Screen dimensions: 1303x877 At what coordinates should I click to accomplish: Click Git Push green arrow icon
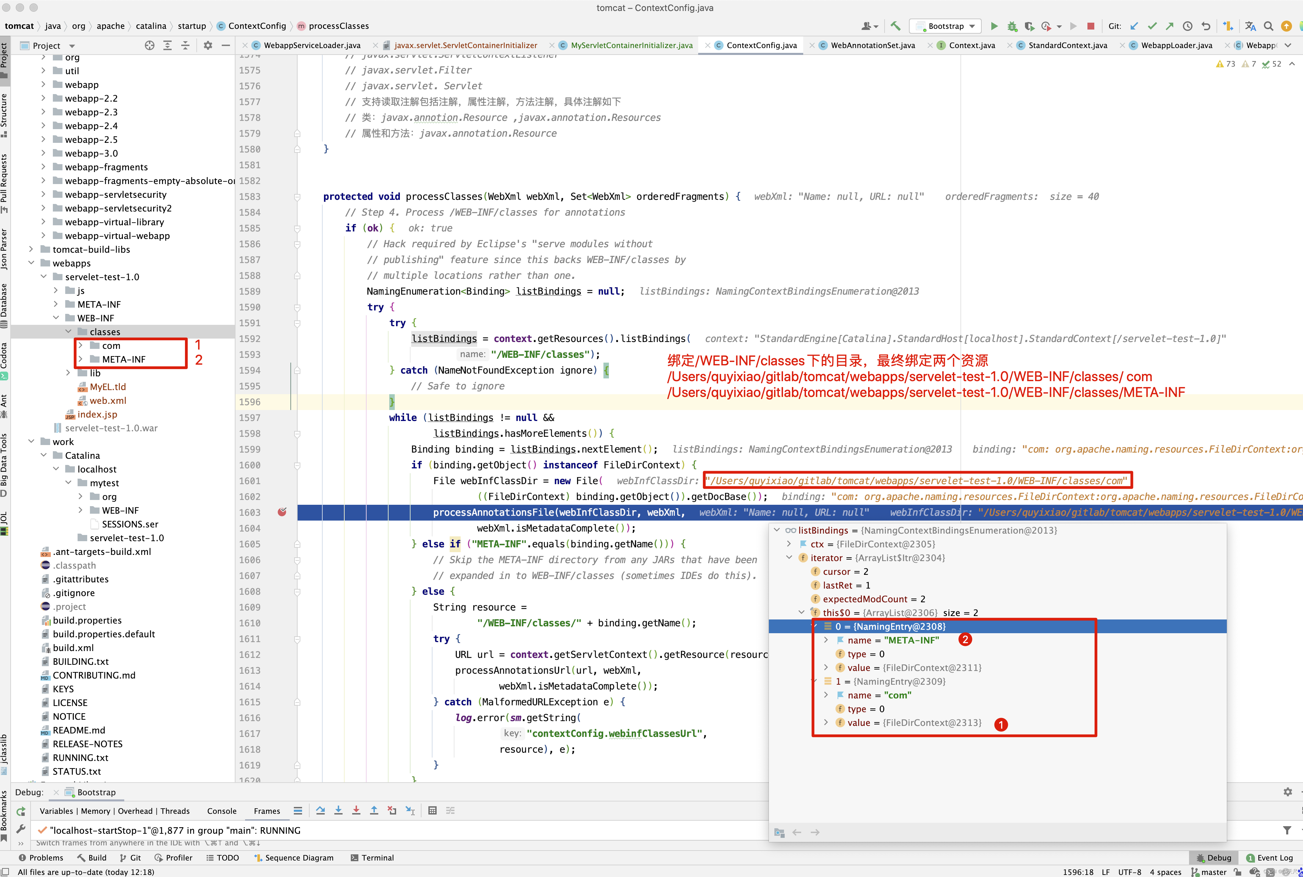pyautogui.click(x=1169, y=26)
